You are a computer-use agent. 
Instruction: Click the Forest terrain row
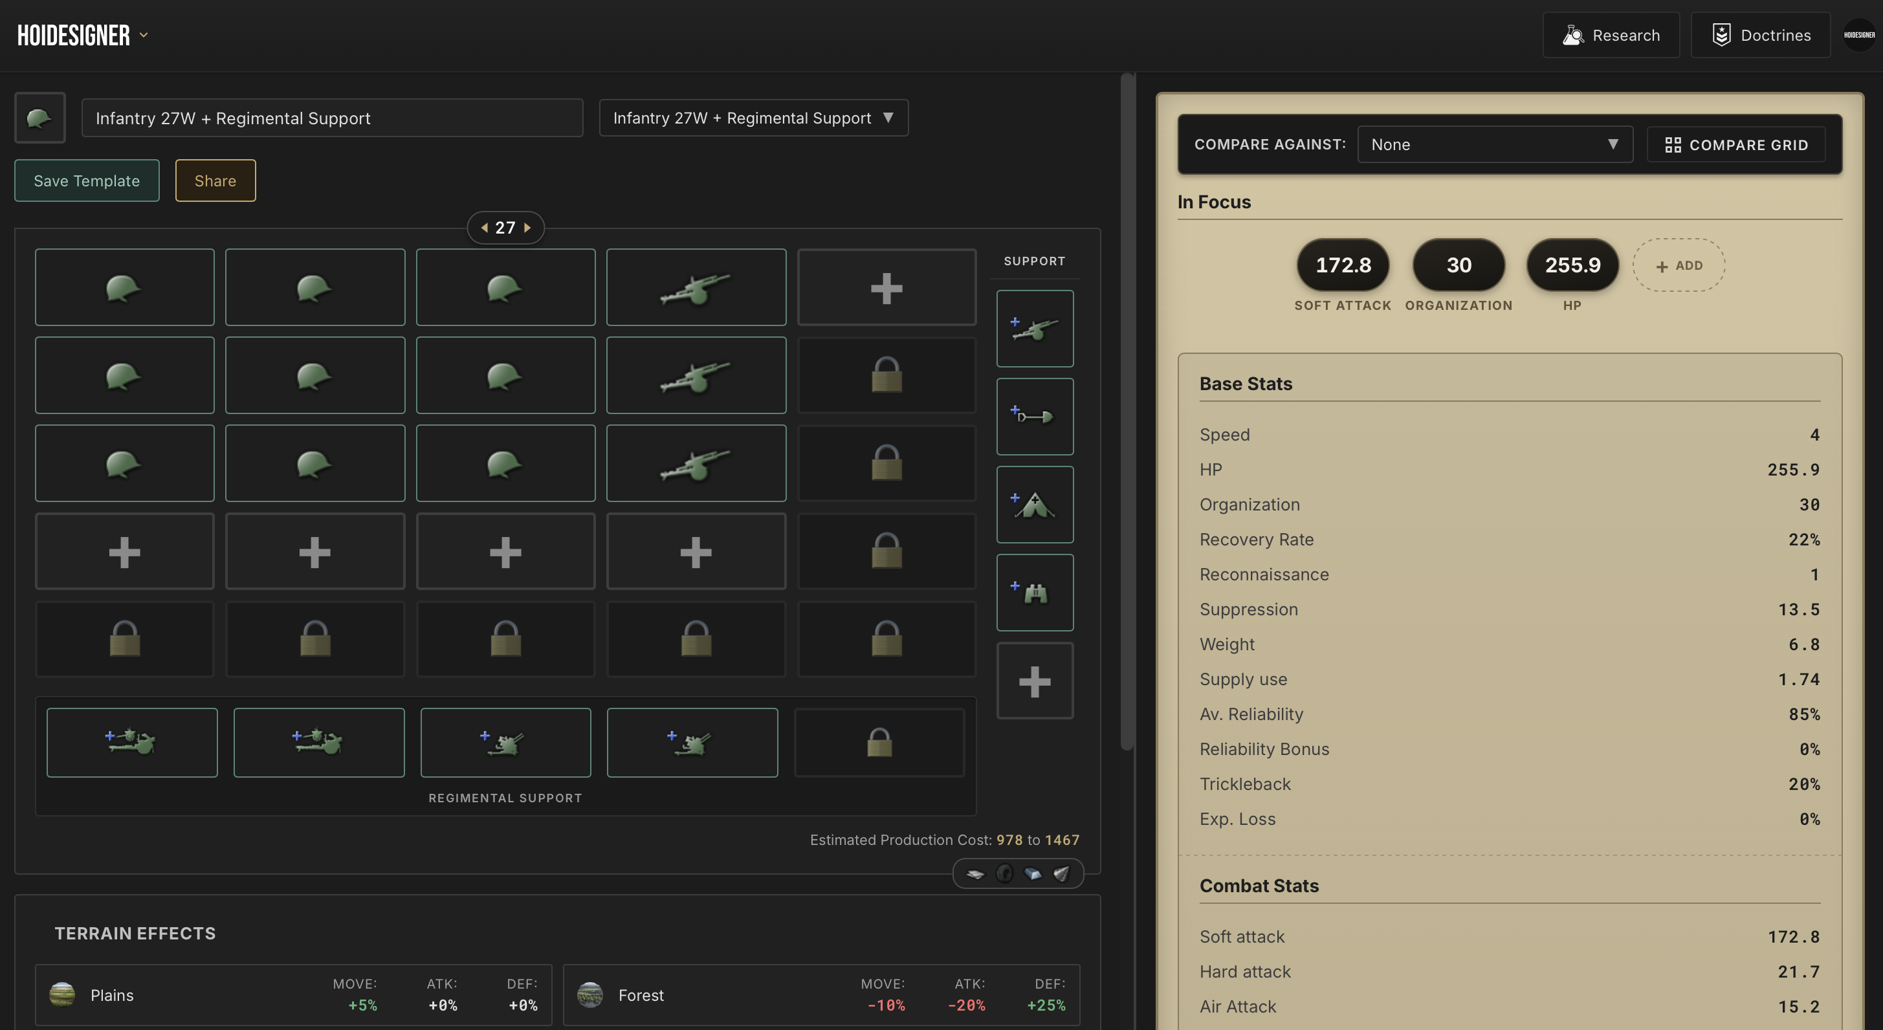point(822,995)
